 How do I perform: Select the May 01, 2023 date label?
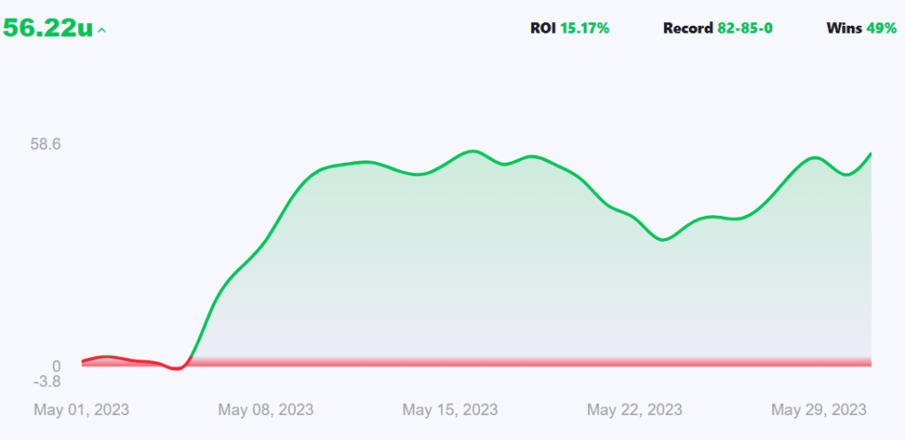(81, 410)
